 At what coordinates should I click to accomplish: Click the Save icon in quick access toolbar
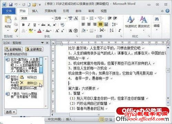tap(11, 4)
